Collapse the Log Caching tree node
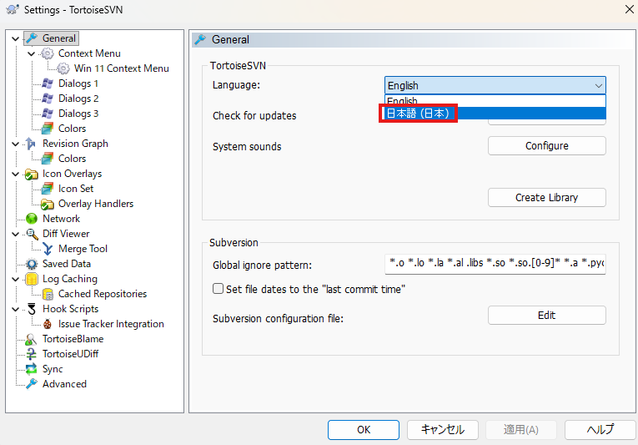The image size is (638, 445). pos(16,279)
